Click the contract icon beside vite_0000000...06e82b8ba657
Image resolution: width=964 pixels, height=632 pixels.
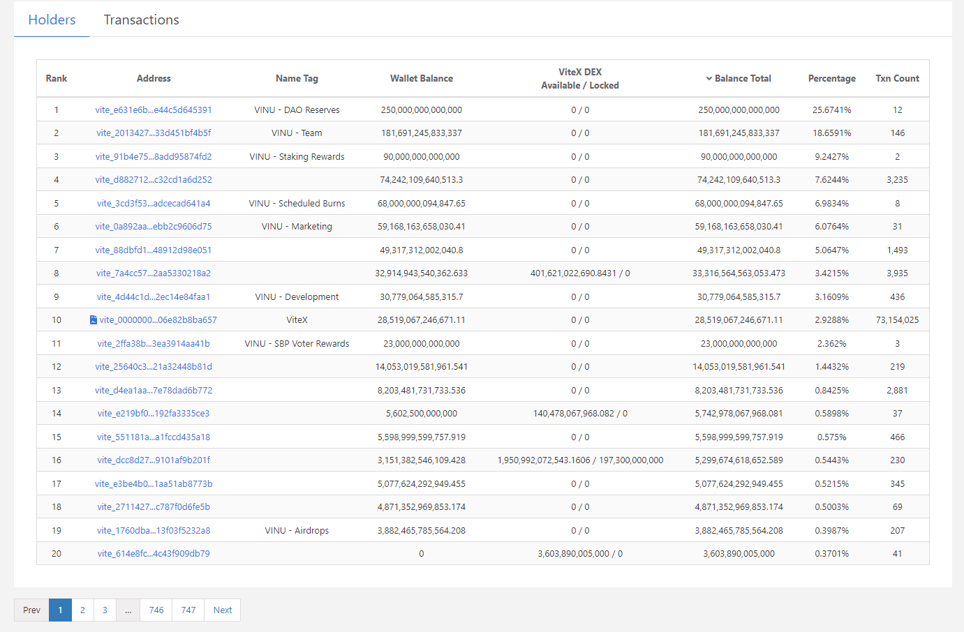(94, 320)
